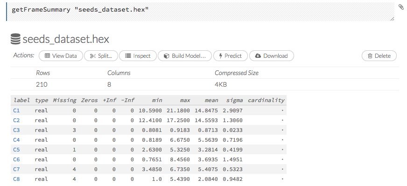Click the paperclip icon beside the cell

[401, 7]
